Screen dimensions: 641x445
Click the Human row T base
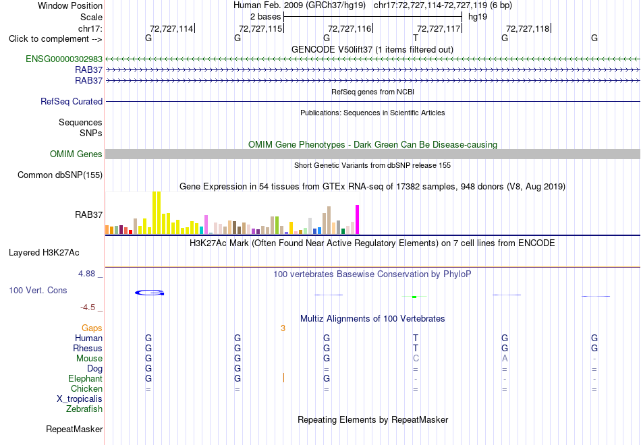click(x=416, y=338)
